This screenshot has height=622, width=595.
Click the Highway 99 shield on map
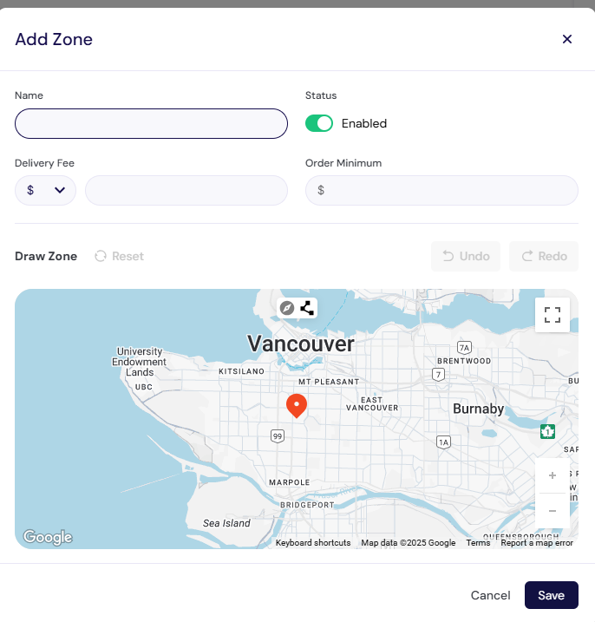pos(278,436)
